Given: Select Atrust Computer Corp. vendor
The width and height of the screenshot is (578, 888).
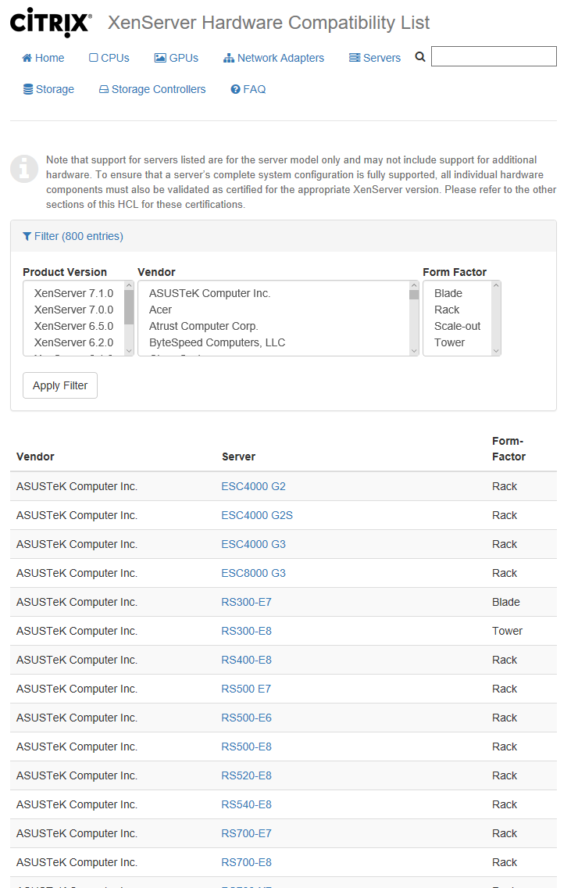Looking at the screenshot, I should point(203,326).
